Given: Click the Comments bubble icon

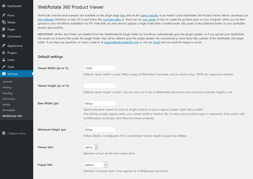Looking at the screenshot, I should [4, 37].
